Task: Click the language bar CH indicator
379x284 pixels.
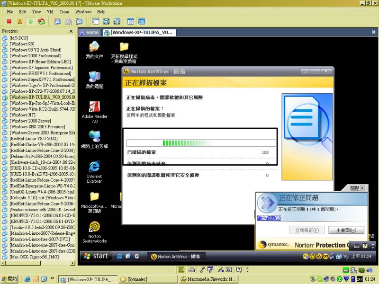Action: point(181,269)
